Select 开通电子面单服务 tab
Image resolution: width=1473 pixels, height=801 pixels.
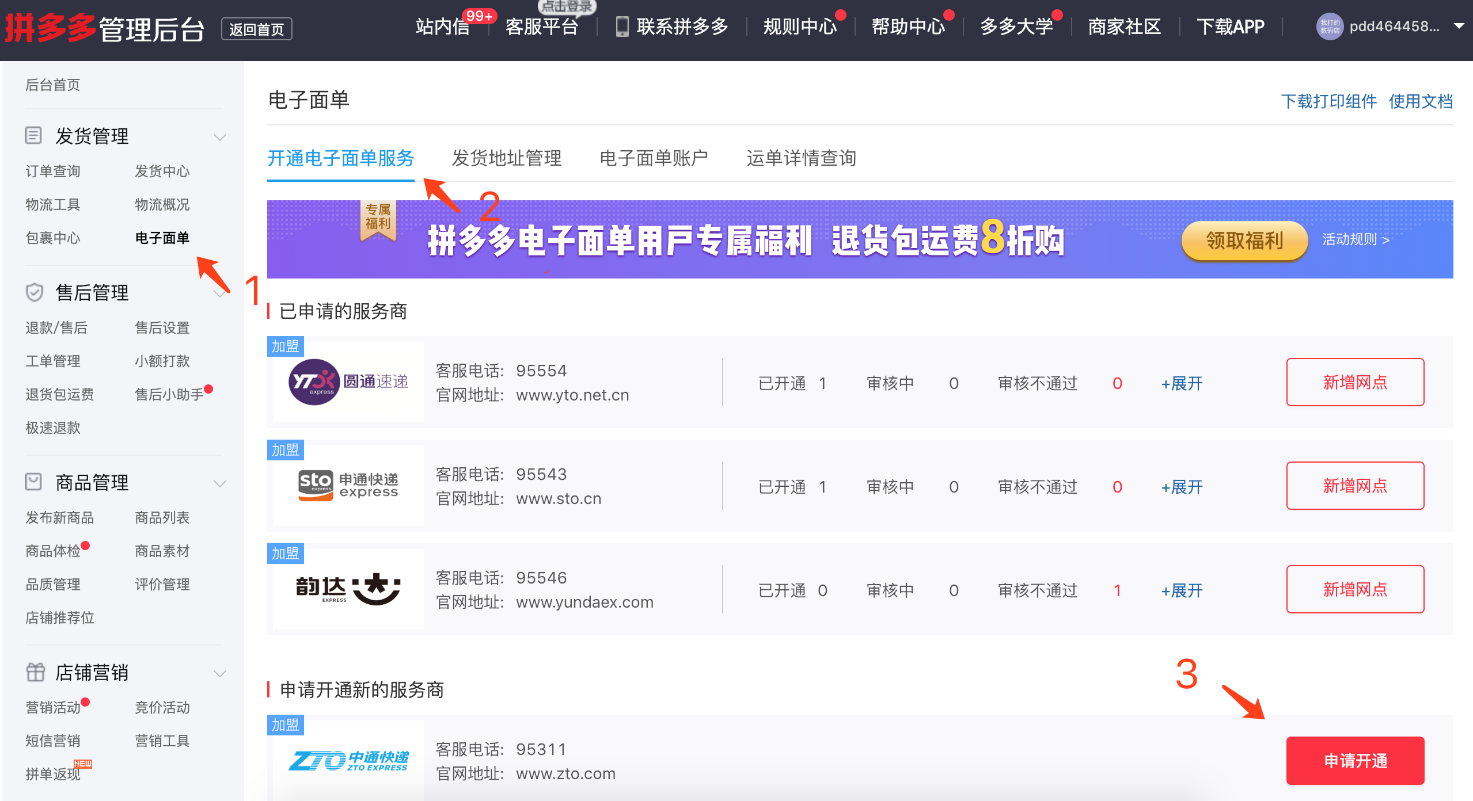[341, 158]
